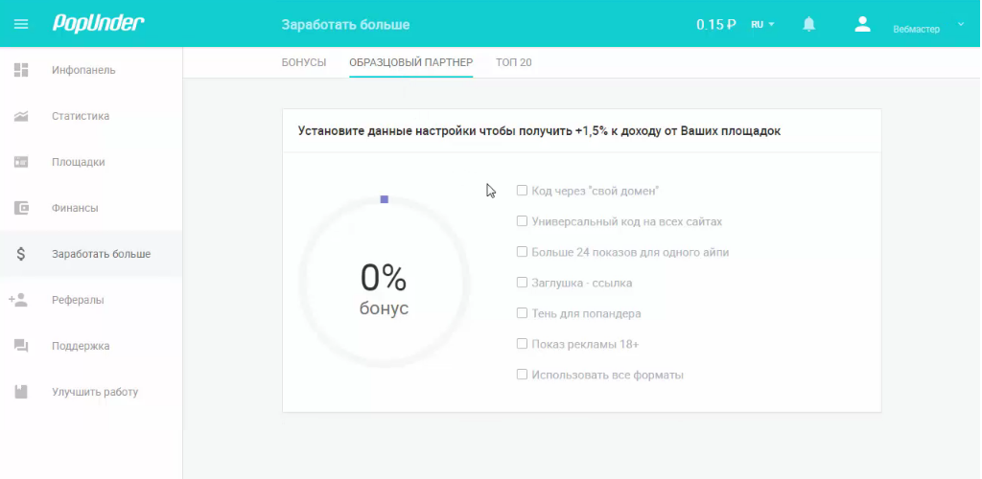Toggle the Показ рекламы 18+ checkbox

pos(523,344)
